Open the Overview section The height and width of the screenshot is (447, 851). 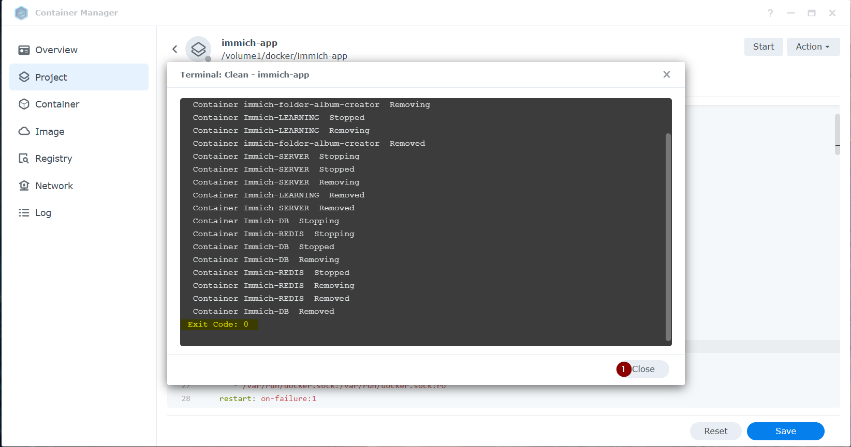pos(79,50)
